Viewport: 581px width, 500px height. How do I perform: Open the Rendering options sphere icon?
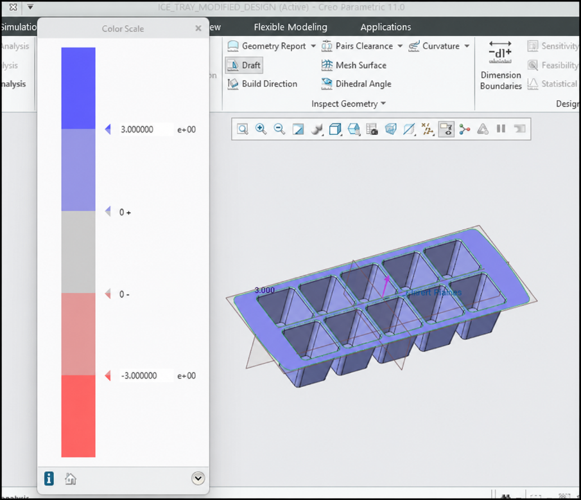(317, 129)
